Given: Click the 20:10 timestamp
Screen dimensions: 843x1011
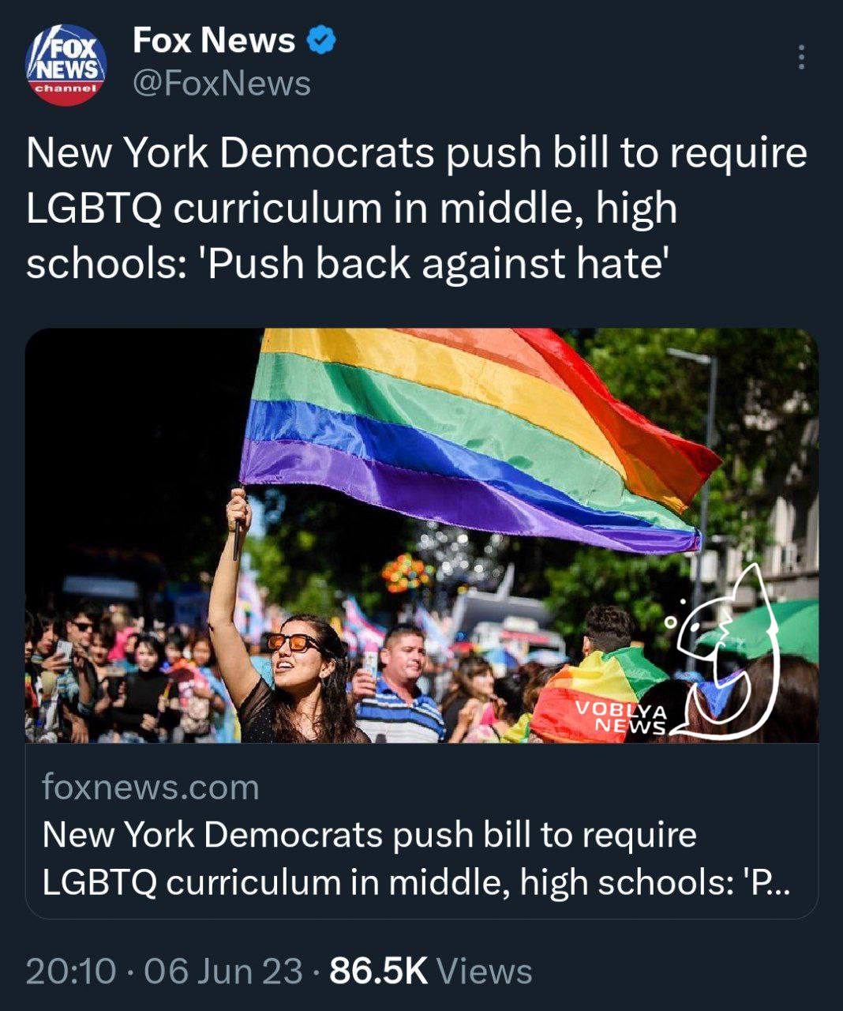Looking at the screenshot, I should [x=71, y=971].
